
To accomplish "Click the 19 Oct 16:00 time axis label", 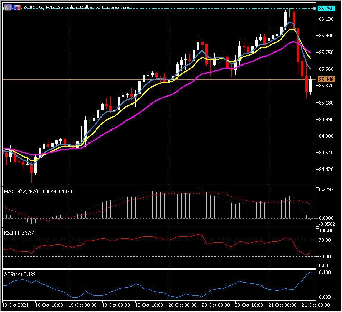I will coord(149,305).
